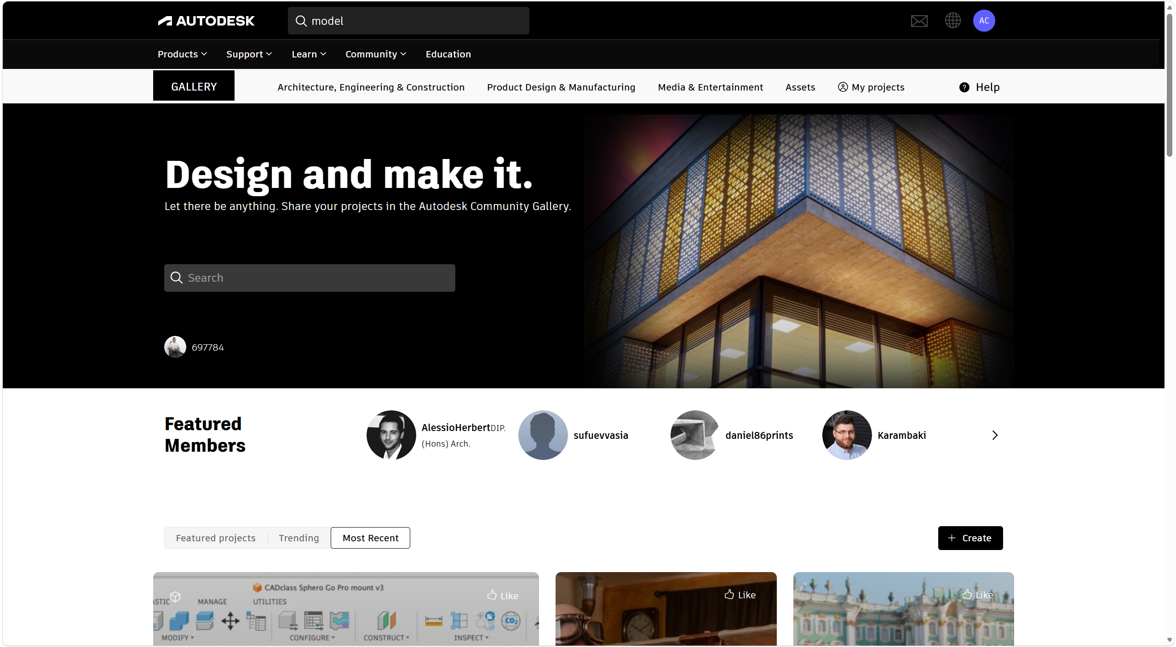The image size is (1176, 647).
Task: Click AlessioHerbert's profile photo
Action: coord(391,435)
